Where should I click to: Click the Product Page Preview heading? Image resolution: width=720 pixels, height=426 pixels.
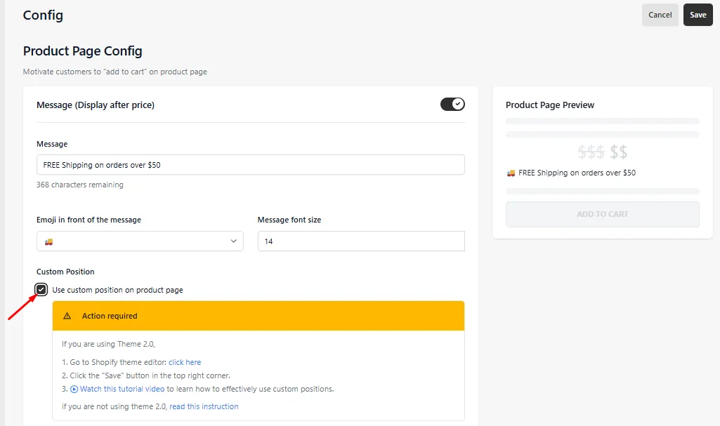549,105
